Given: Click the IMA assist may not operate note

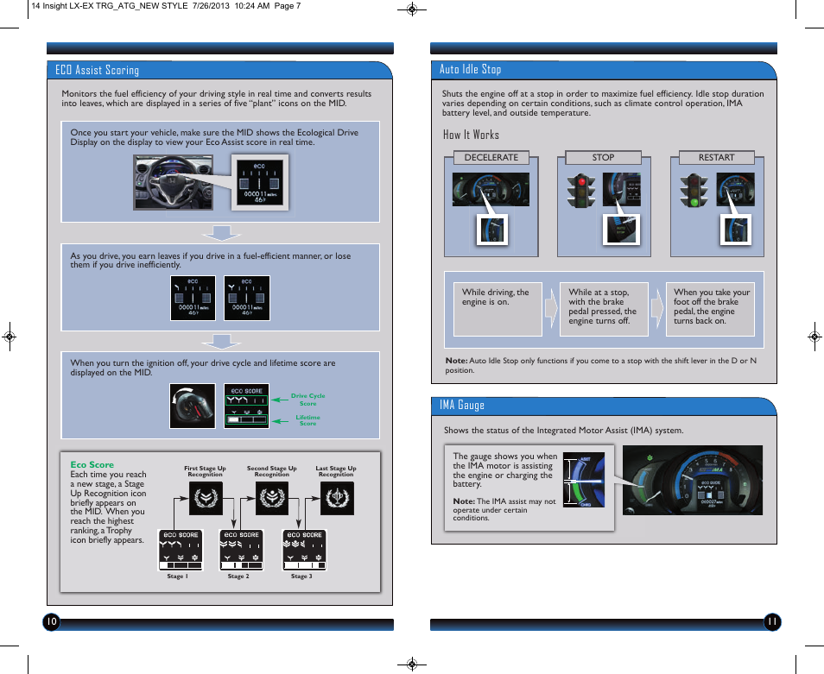Looking at the screenshot, I should (504, 509).
